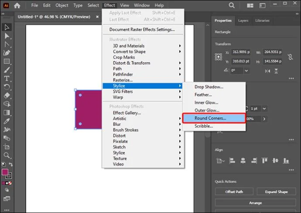Image resolution: width=301 pixels, height=213 pixels.
Task: Click the X position input field
Action: (241, 52)
